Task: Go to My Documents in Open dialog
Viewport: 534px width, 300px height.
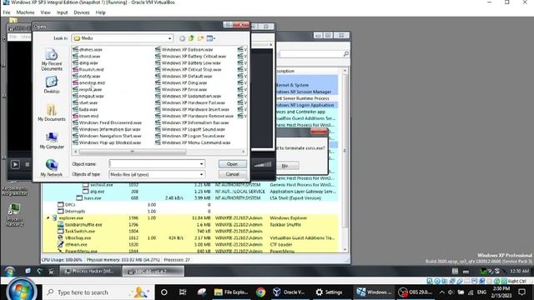Action: click(52, 112)
